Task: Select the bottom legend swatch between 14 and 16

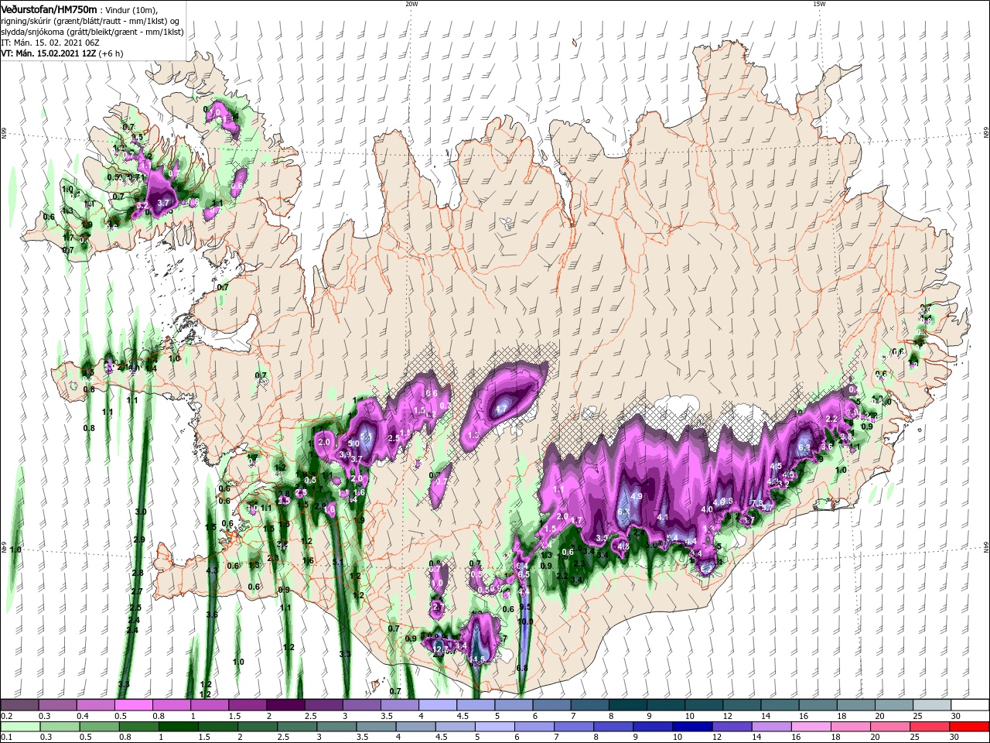Action: pos(772,727)
